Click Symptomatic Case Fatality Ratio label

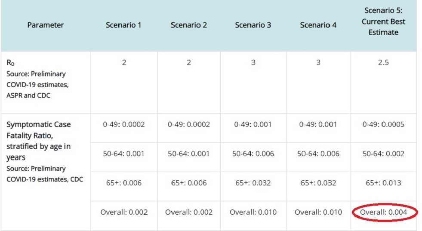tap(38, 141)
